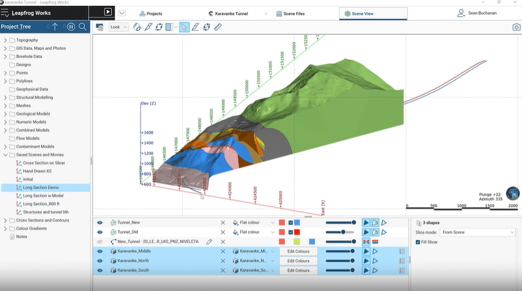Image resolution: width=522 pixels, height=291 pixels.
Task: Open the Look dropdown
Action: [118, 27]
